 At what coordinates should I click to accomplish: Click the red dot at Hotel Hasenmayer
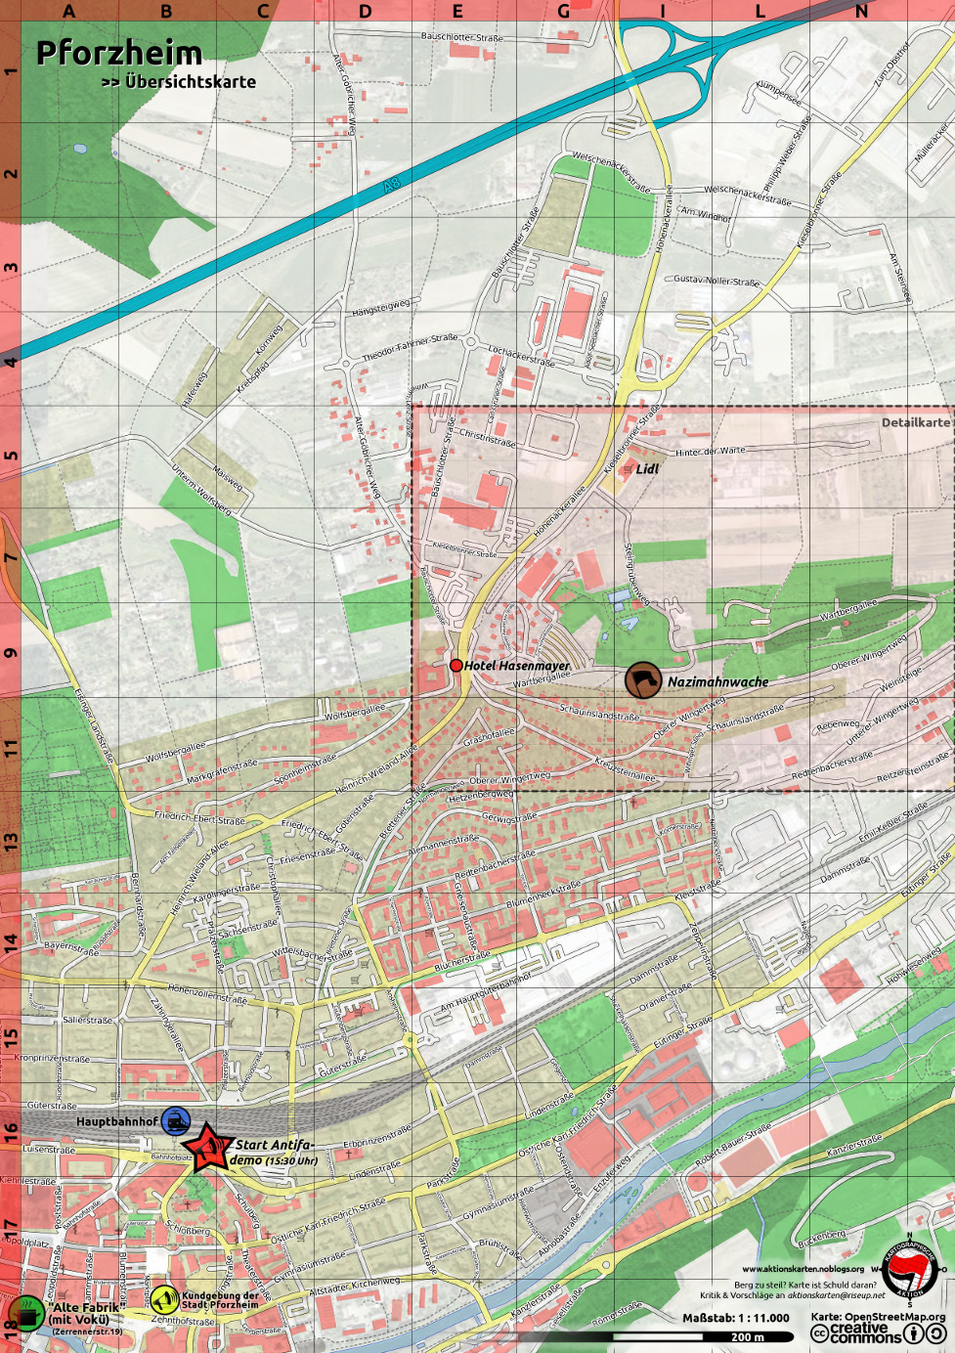click(x=456, y=666)
